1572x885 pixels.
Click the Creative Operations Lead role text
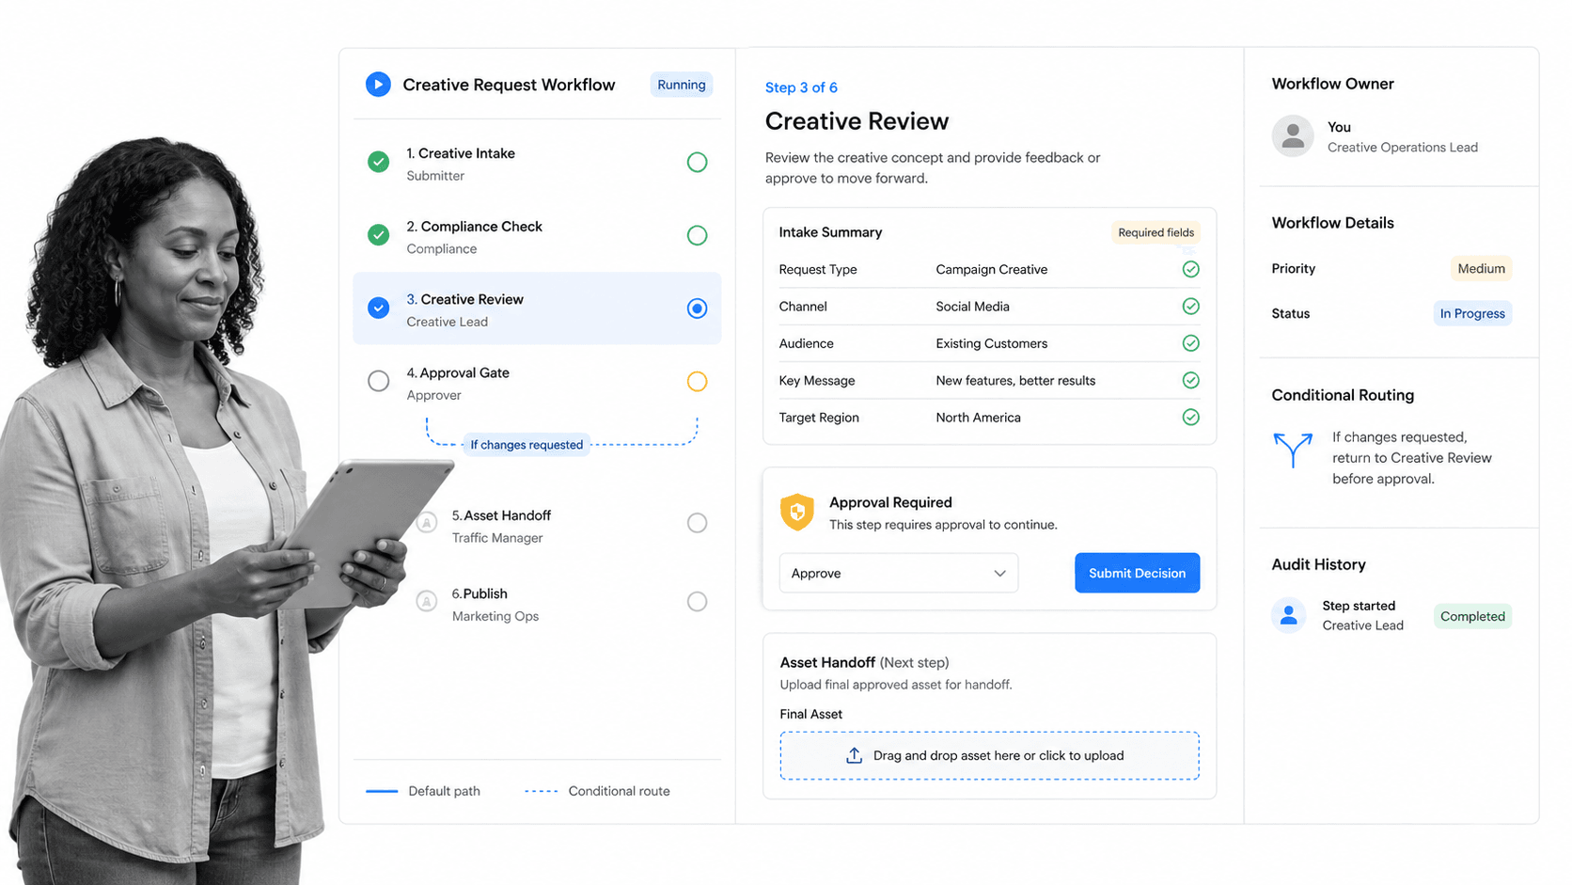1402,148
